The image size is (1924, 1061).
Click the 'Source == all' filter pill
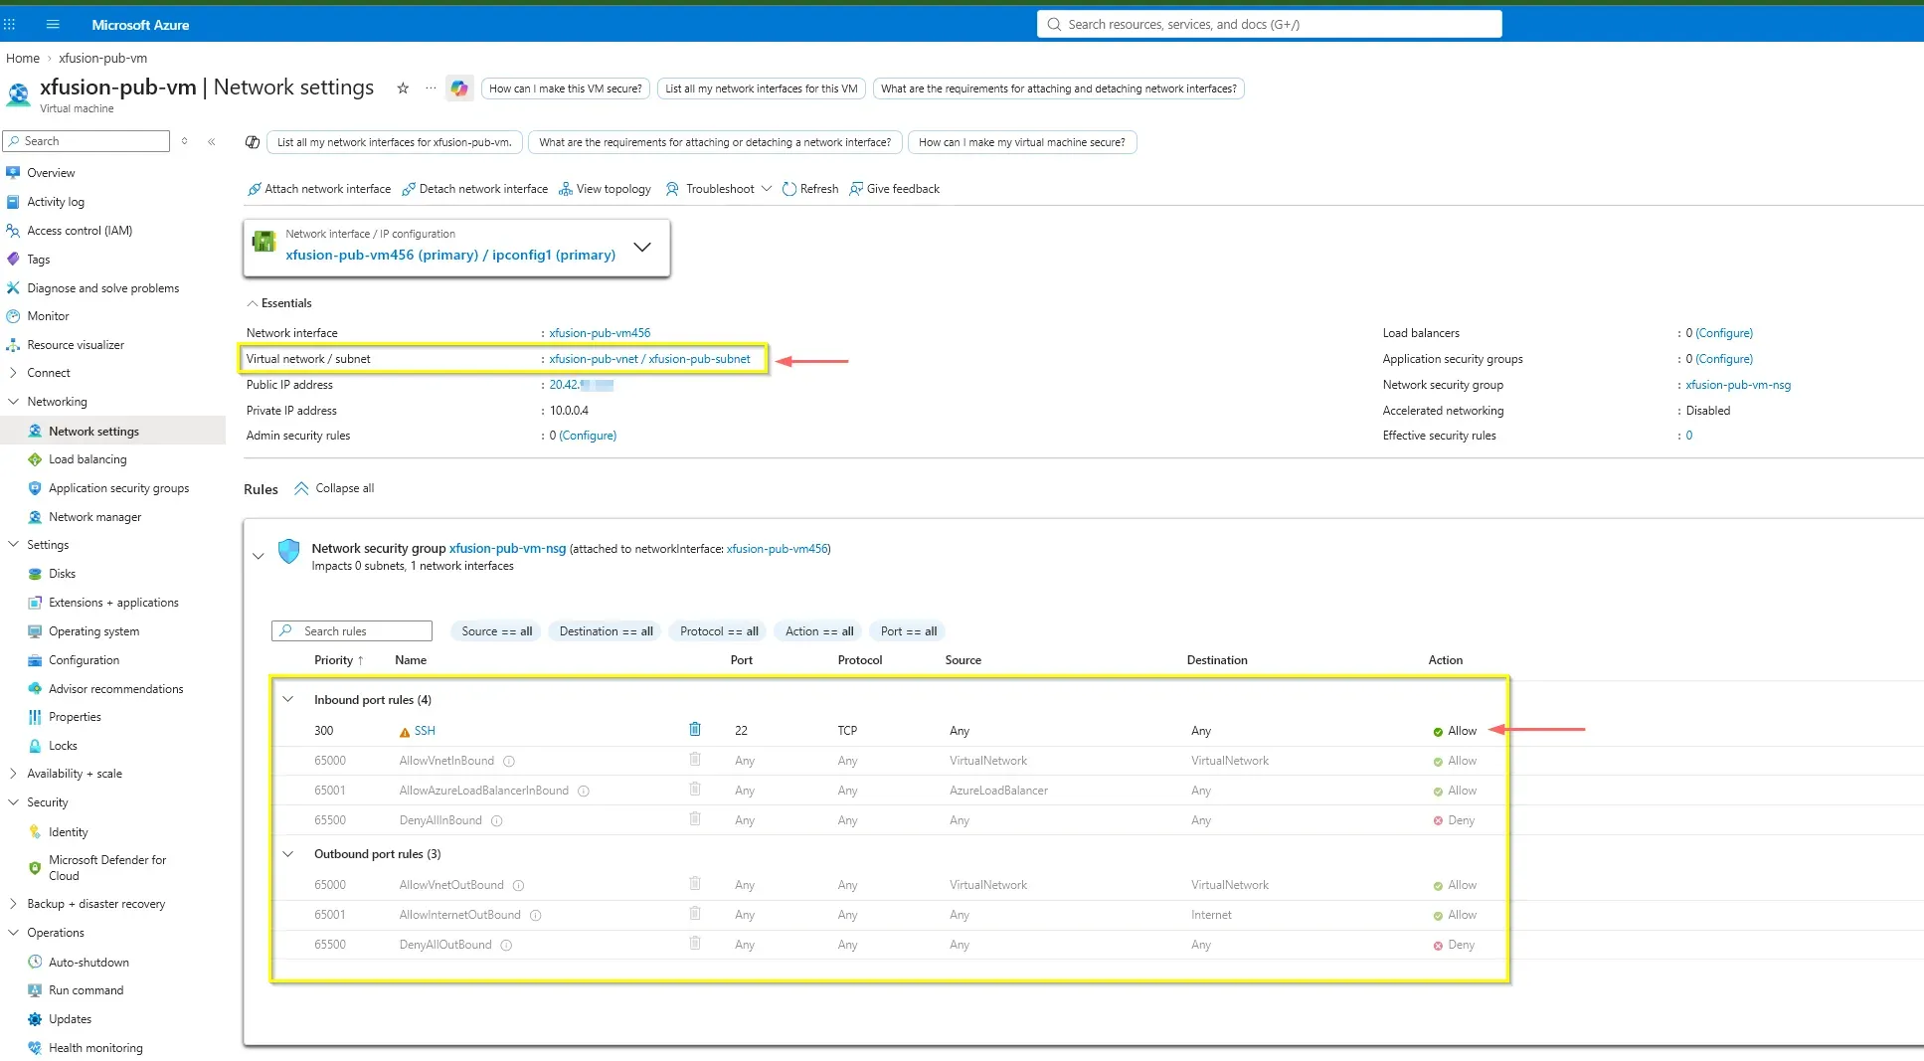coord(496,631)
